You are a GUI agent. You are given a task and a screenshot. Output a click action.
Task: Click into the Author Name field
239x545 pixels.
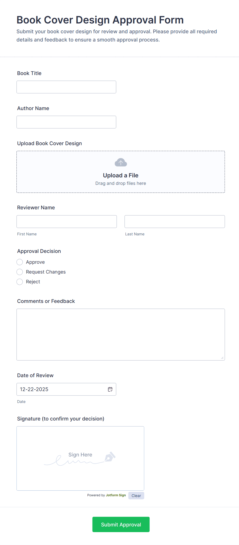click(x=66, y=122)
